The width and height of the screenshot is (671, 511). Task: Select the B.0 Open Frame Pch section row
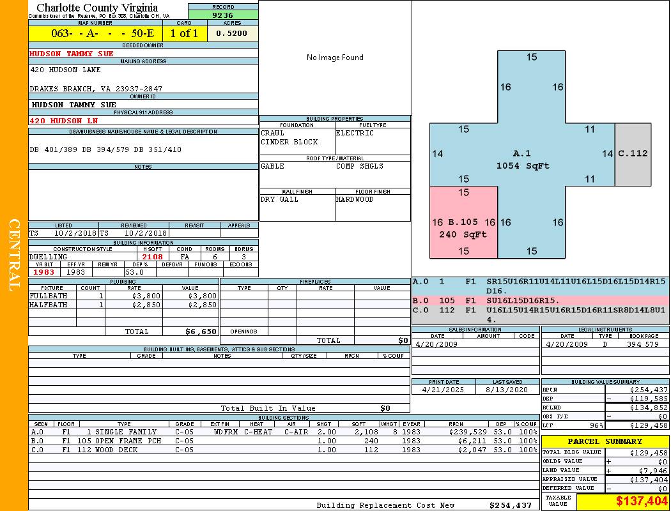point(283,441)
